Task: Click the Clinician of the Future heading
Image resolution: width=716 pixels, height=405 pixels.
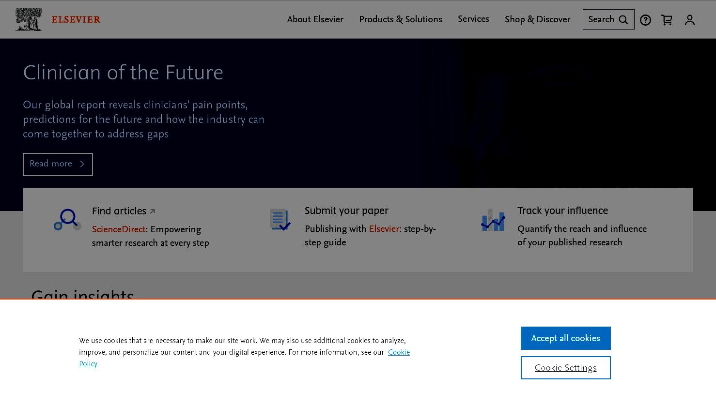Action: (123, 73)
